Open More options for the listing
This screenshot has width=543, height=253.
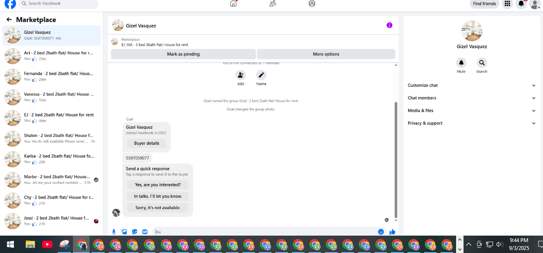(326, 54)
